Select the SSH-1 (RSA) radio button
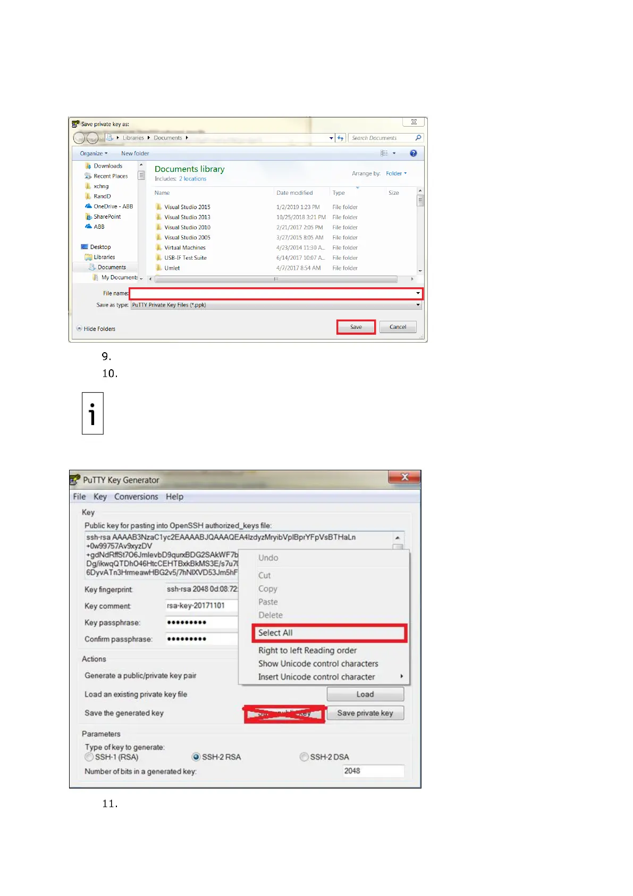Image resolution: width=633 pixels, height=896 pixels. point(89,757)
